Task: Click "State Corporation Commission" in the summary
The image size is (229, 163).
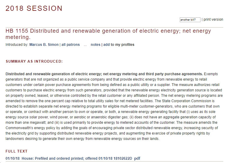Action: point(186,101)
